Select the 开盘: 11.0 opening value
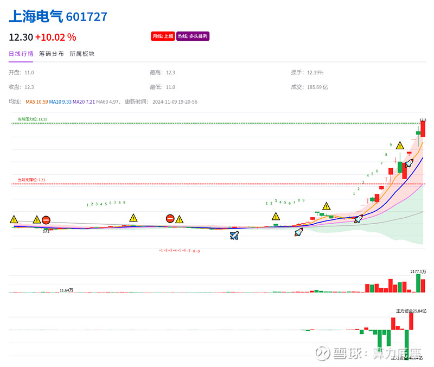The height and width of the screenshot is (367, 434). 21,73
